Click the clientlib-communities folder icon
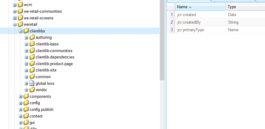 pyautogui.click(x=32, y=51)
